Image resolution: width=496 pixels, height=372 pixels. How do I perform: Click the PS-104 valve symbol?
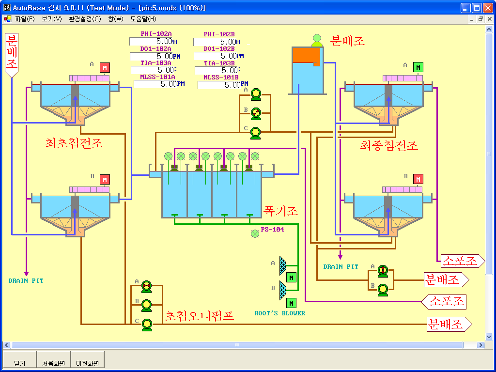pyautogui.click(x=255, y=233)
